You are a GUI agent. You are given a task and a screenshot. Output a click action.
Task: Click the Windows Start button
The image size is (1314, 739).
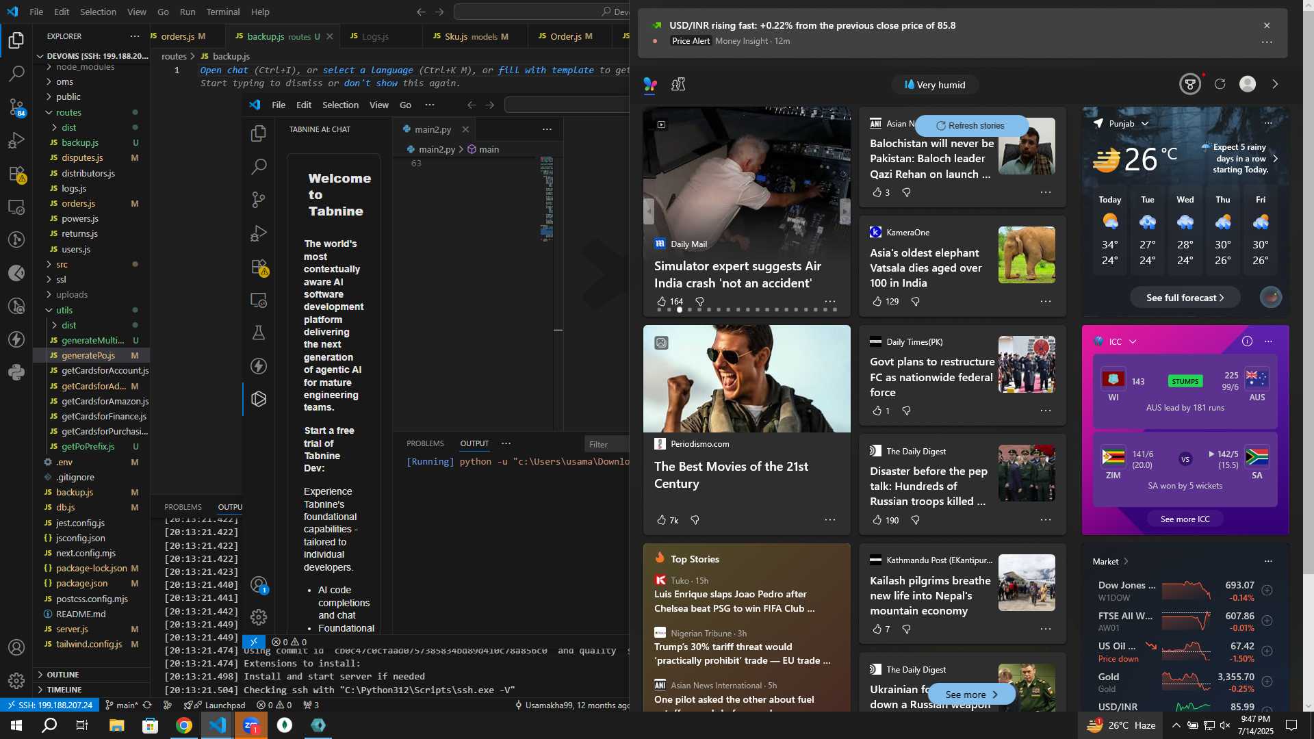coord(16,725)
